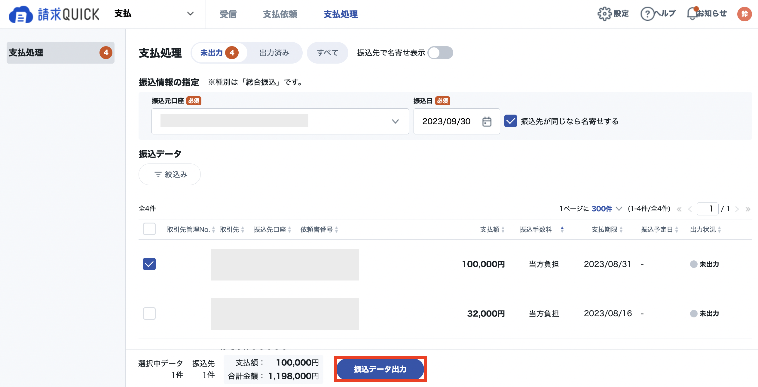Click the ヘルプ question mark icon

[x=647, y=14]
